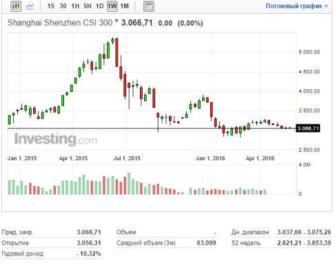Click the peak green candle near June 2015
335x266 pixels.
(x=113, y=41)
